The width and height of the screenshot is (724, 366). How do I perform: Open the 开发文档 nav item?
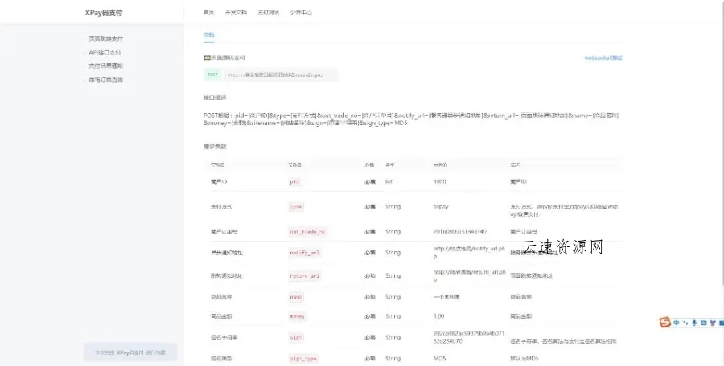[236, 13]
